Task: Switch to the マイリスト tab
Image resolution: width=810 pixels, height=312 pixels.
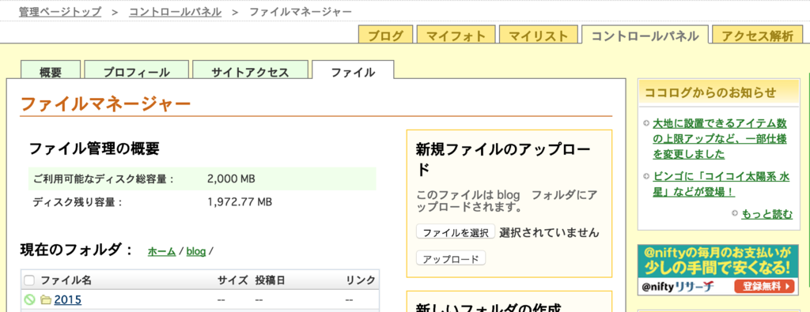Action: tap(539, 36)
